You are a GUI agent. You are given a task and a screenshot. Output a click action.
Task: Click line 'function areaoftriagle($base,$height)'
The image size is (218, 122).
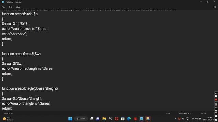tap(30, 89)
